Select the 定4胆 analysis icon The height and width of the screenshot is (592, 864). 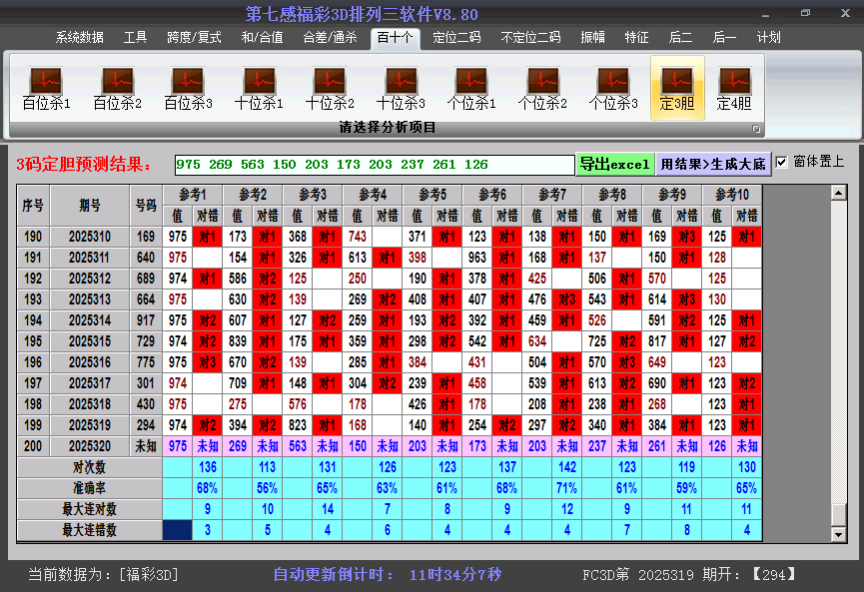point(734,88)
